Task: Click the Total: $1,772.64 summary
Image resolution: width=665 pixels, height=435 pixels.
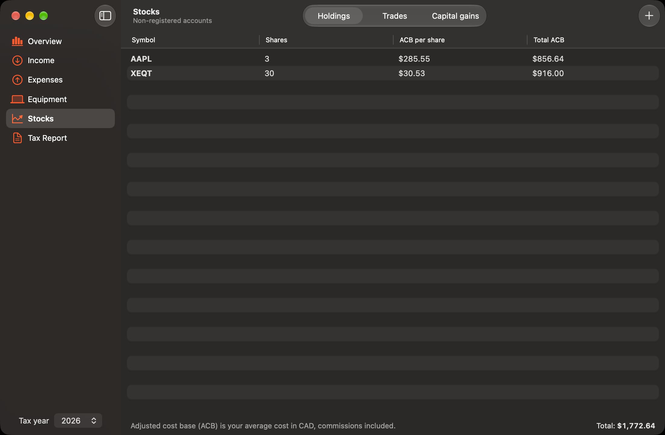Action: pos(625,426)
